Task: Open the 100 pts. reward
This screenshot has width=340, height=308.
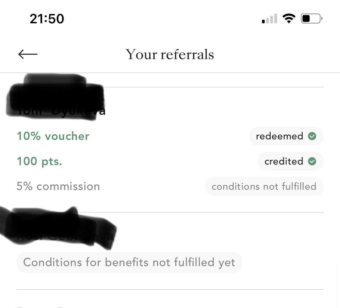Action: pos(39,161)
